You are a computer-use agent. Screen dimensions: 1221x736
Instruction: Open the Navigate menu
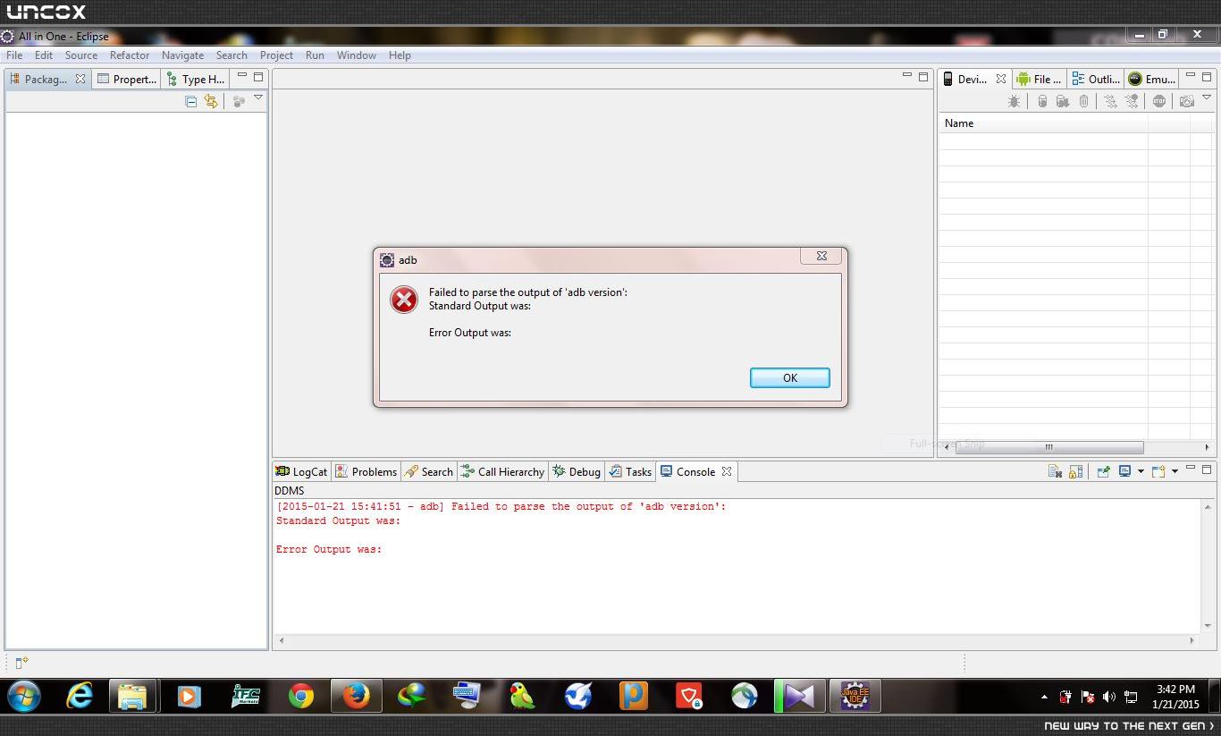(182, 55)
